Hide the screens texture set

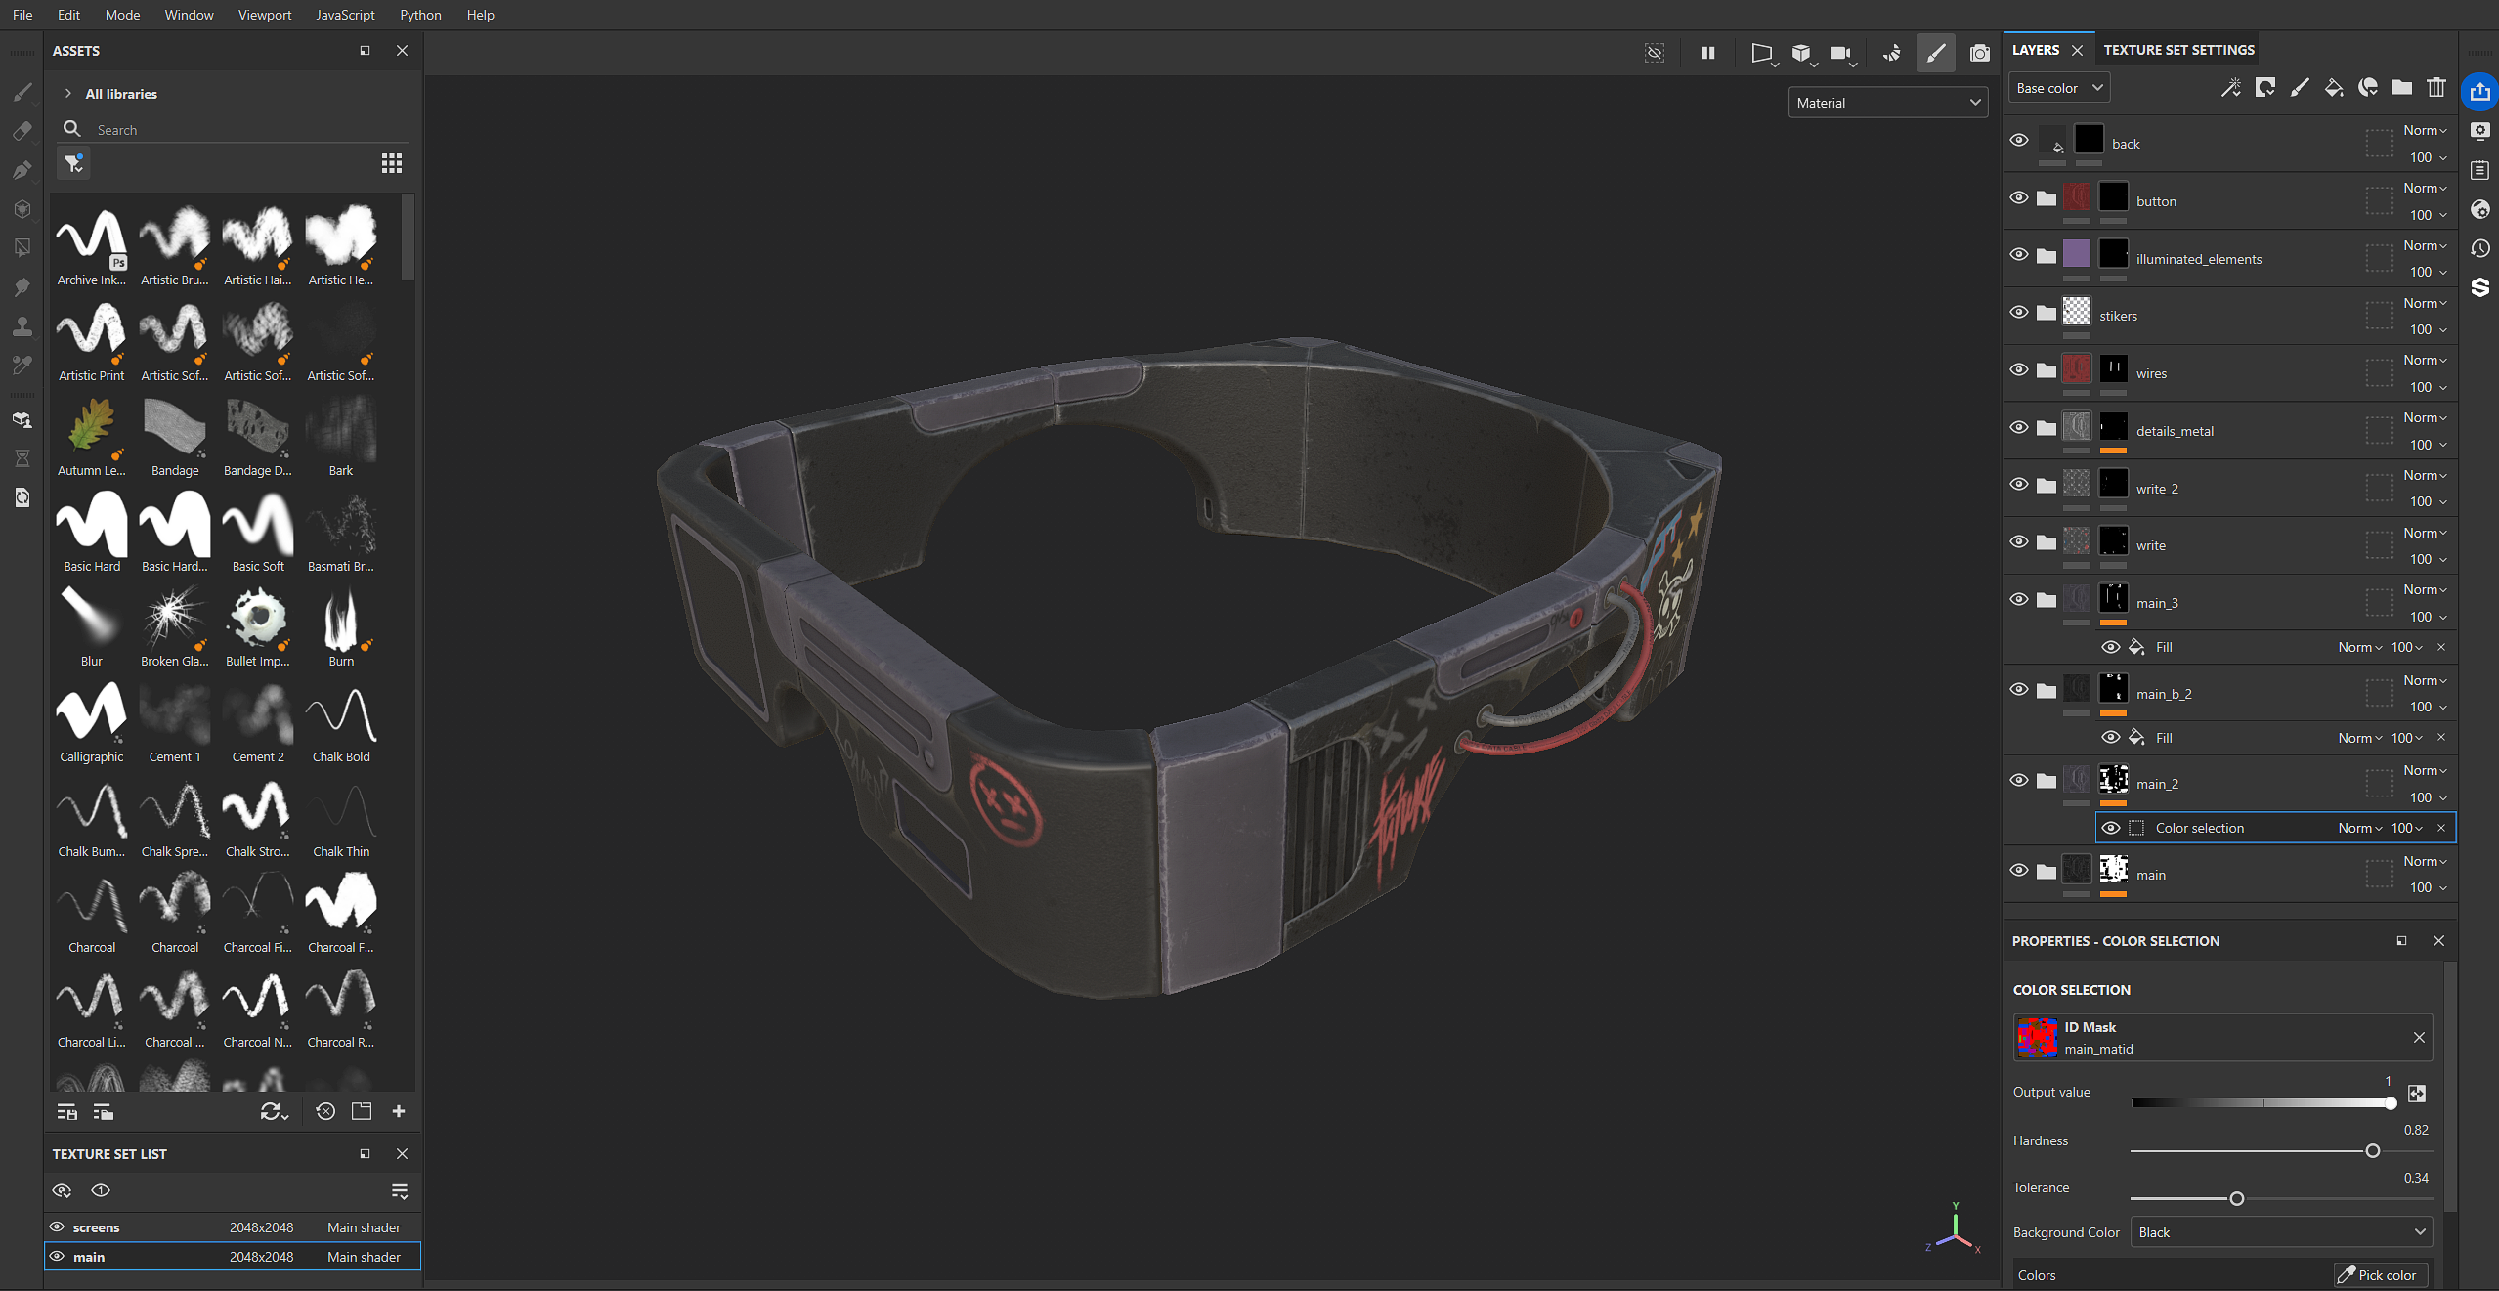coord(58,1226)
